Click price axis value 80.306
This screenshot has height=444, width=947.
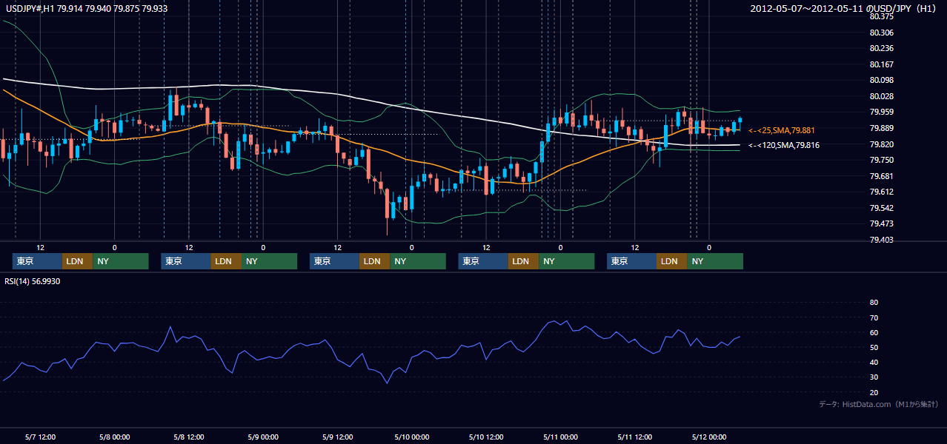click(x=881, y=33)
